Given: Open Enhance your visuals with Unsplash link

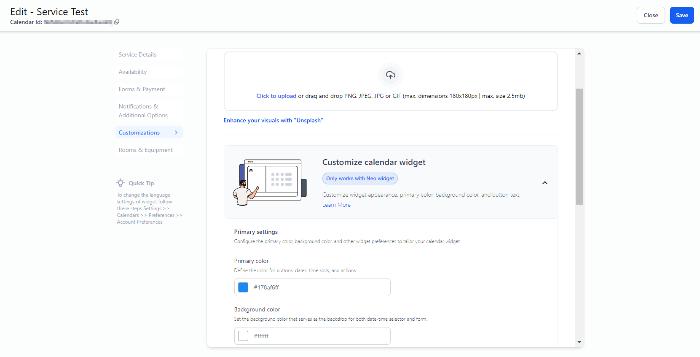Looking at the screenshot, I should pyautogui.click(x=273, y=120).
